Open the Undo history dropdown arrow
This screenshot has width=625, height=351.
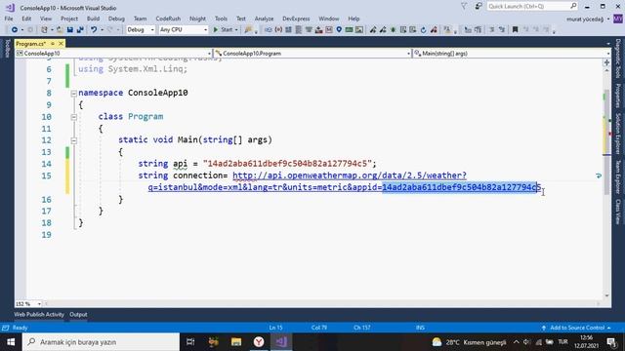tap(102, 30)
